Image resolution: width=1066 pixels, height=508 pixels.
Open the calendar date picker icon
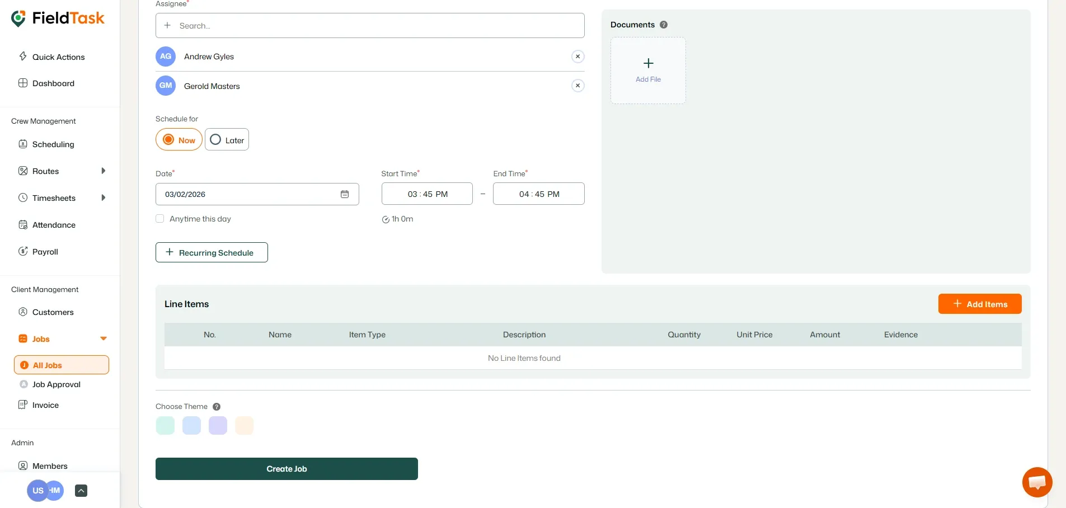point(345,194)
